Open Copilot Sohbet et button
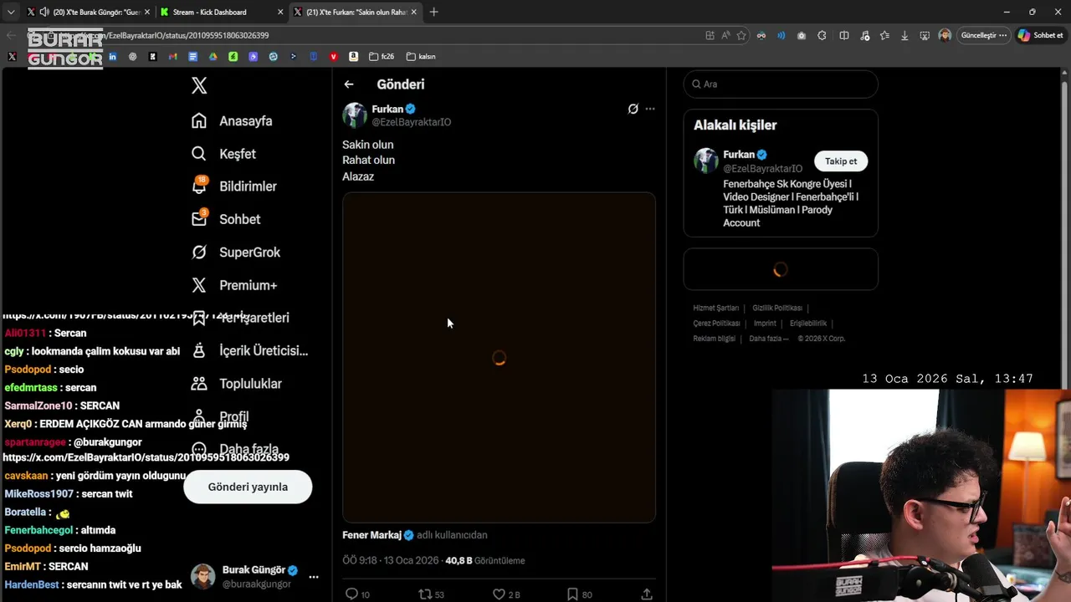Screen dimensions: 1071x602 point(1041,35)
